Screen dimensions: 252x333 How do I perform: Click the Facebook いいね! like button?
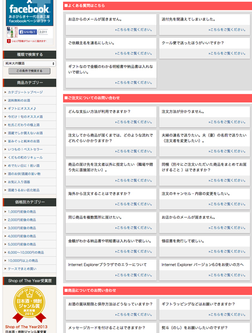coord(28,32)
